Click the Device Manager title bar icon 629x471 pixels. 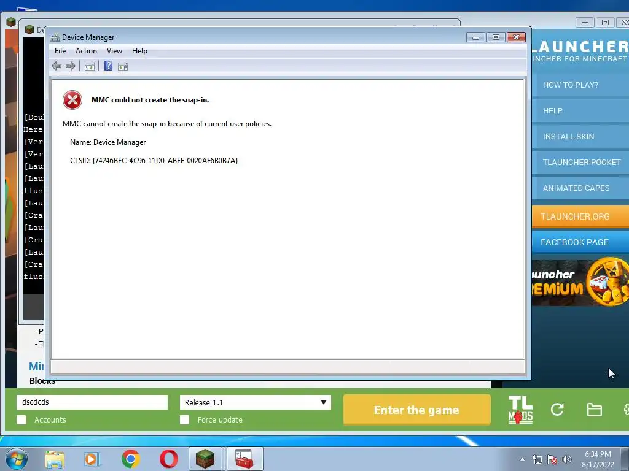click(x=55, y=37)
